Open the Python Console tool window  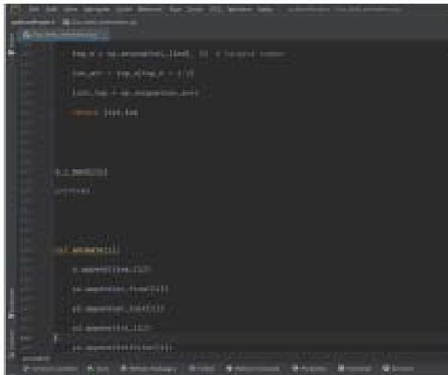pos(253,368)
